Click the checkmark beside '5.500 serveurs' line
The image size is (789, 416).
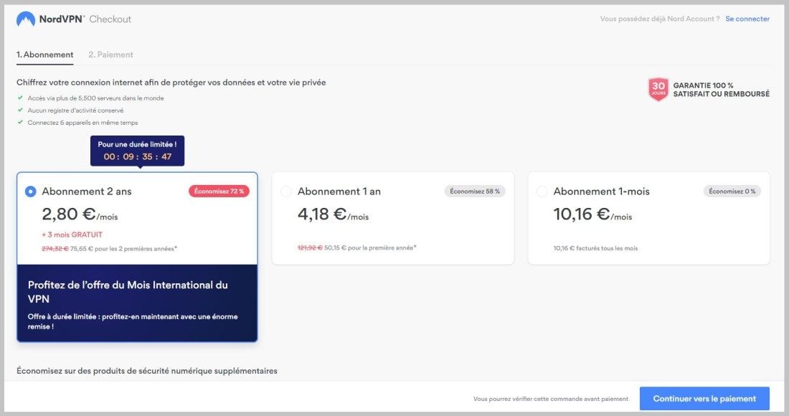[x=20, y=98]
